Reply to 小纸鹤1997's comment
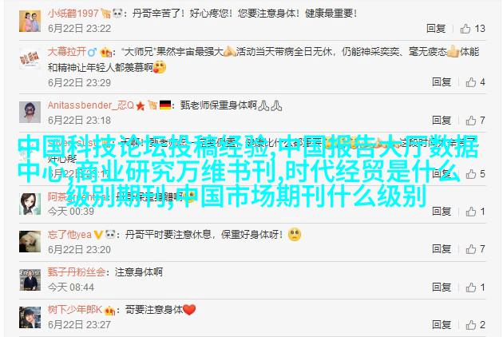Screen dimensions: 503x337 coord(436,29)
